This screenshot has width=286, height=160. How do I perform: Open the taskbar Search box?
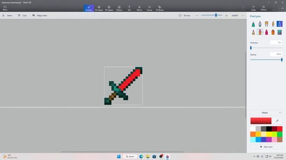(130, 156)
